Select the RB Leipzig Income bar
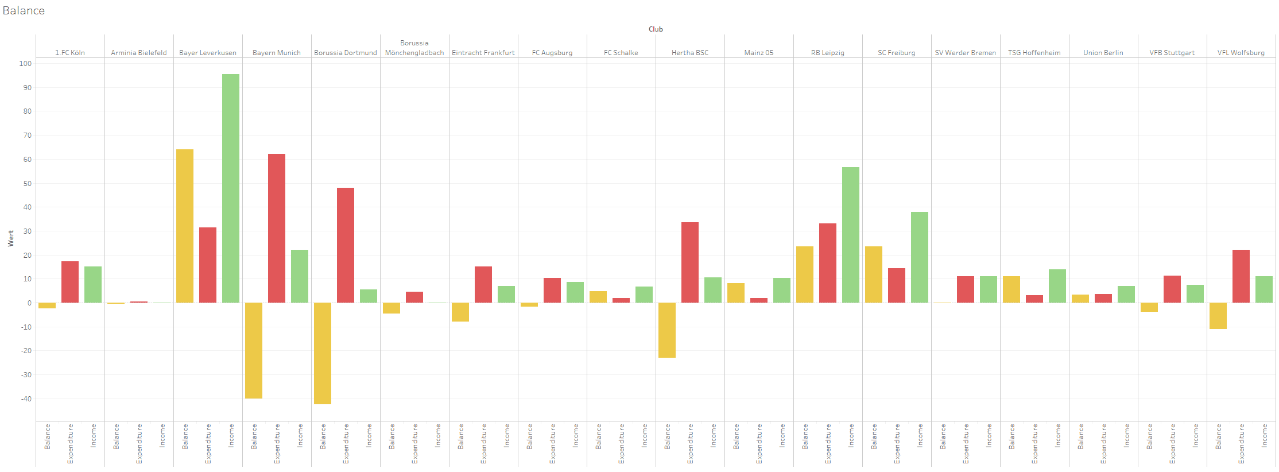Image resolution: width=1279 pixels, height=472 pixels. point(851,235)
